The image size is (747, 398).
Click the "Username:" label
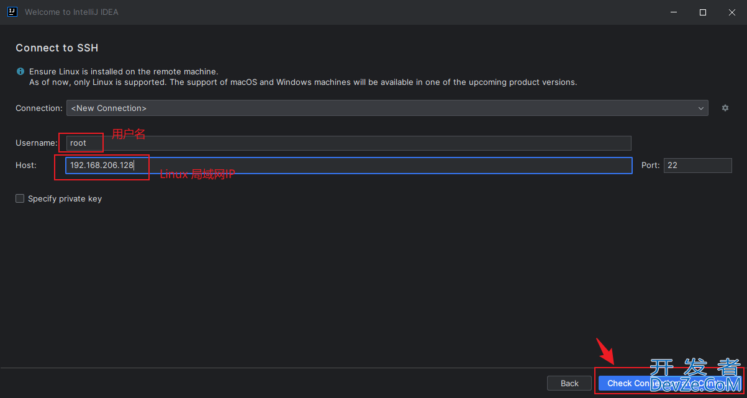click(37, 143)
